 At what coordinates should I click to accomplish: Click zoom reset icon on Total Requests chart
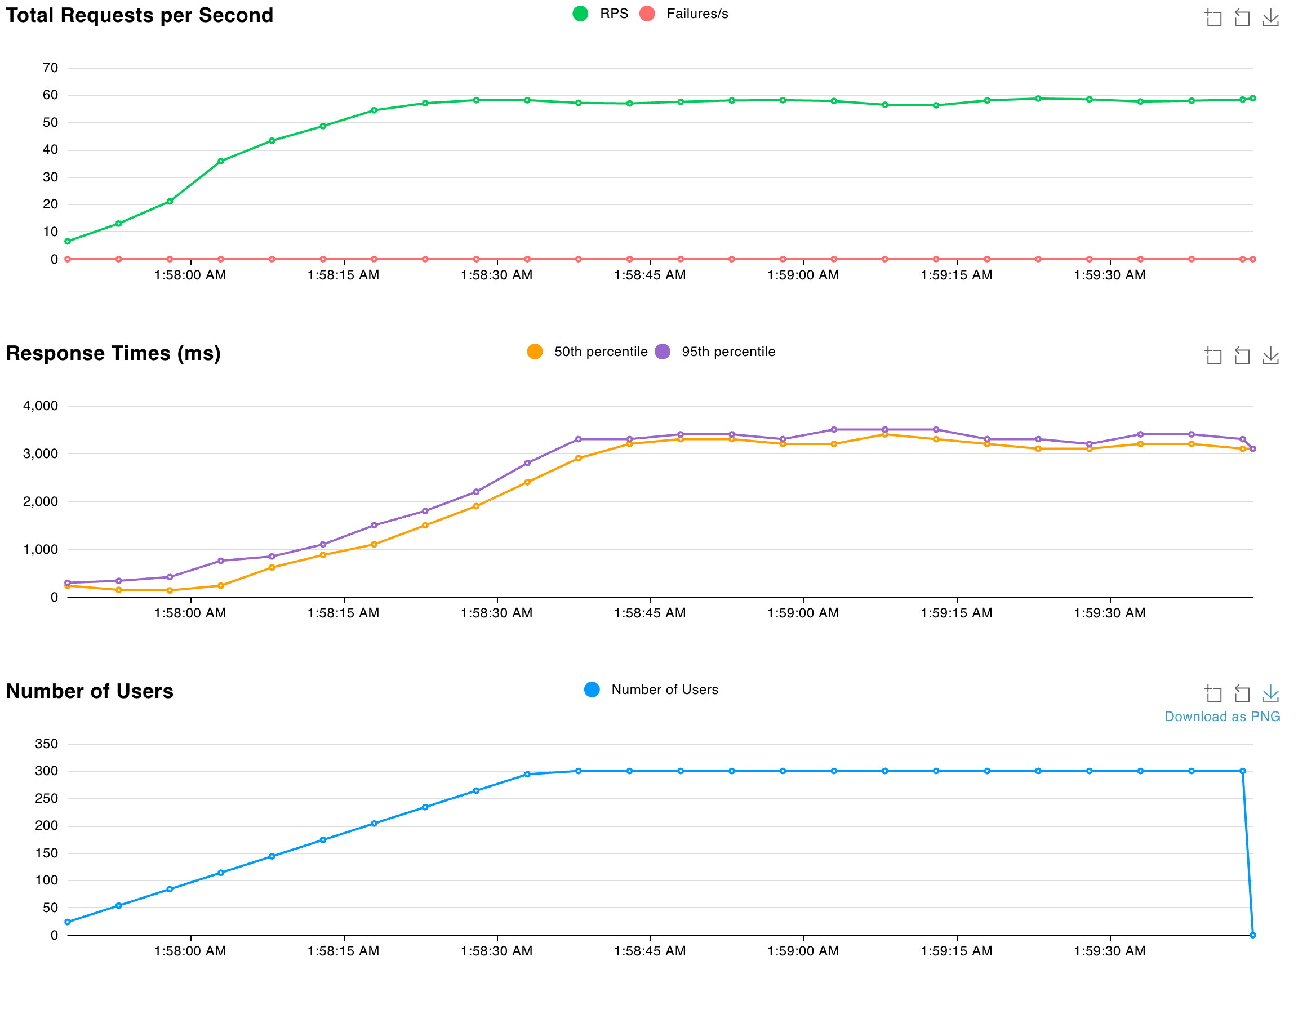tap(1242, 17)
